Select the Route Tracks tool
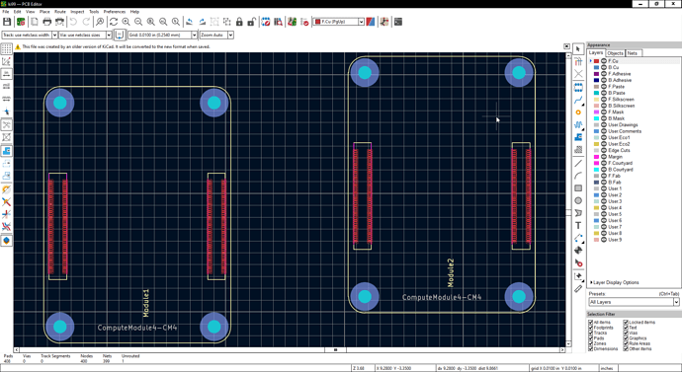The width and height of the screenshot is (682, 372). (578, 100)
